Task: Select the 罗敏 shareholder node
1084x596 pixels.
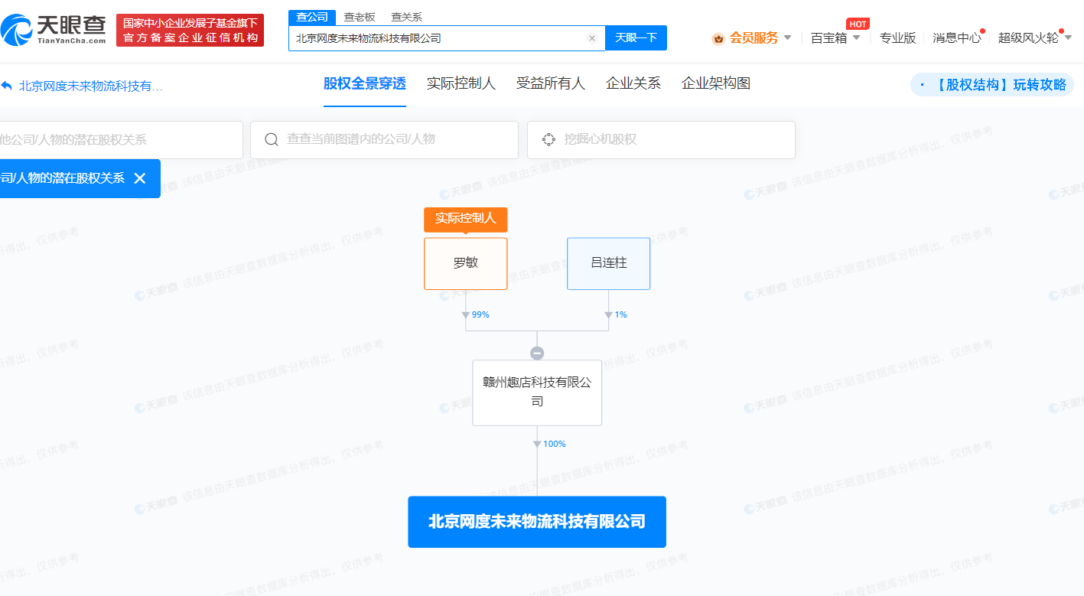Action: pos(466,263)
